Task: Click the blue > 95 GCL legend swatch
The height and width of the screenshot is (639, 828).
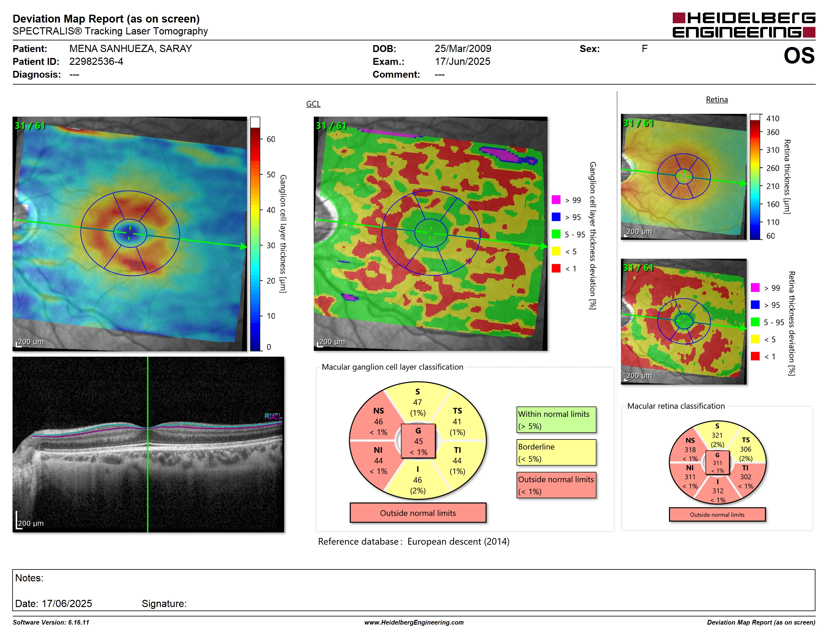Action: point(556,216)
